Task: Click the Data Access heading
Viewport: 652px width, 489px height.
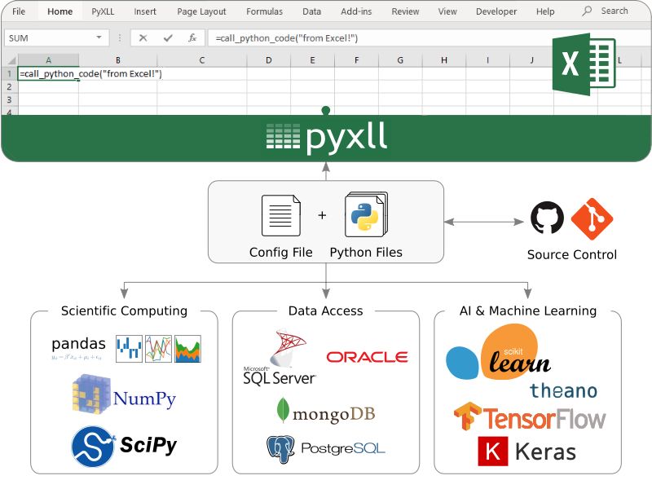Action: (x=325, y=311)
